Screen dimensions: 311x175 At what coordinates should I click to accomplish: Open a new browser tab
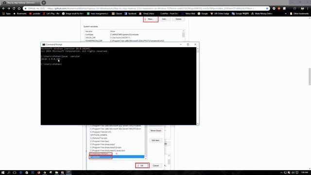pyautogui.click(x=44, y=2)
